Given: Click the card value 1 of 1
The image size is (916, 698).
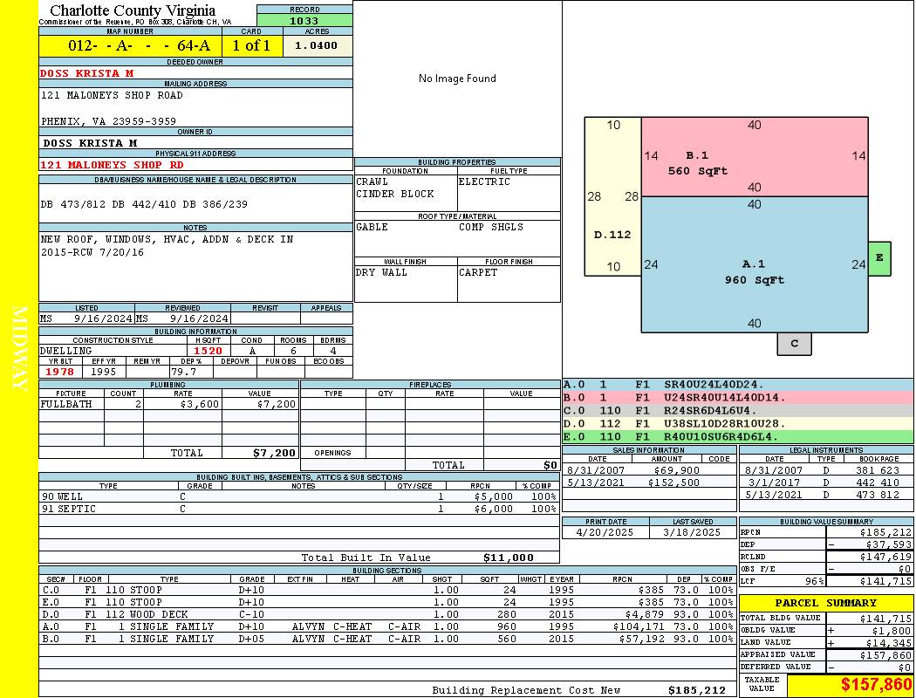Looking at the screenshot, I should click(252, 45).
